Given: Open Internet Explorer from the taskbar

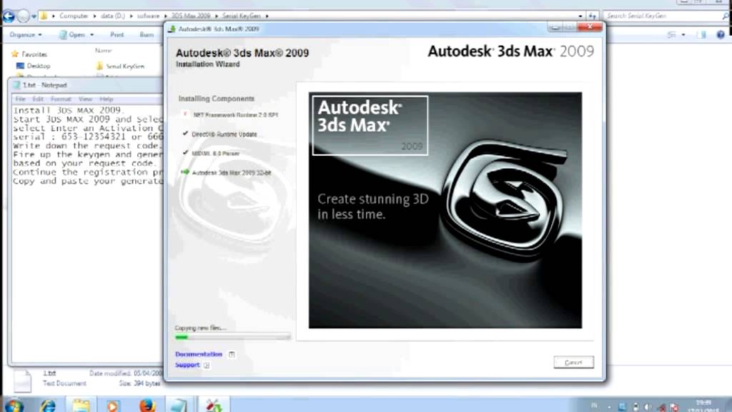Looking at the screenshot, I should pyautogui.click(x=48, y=406).
